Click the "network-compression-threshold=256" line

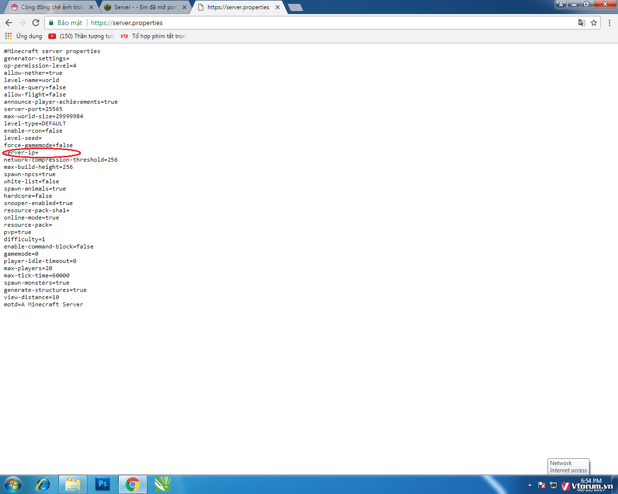[61, 160]
